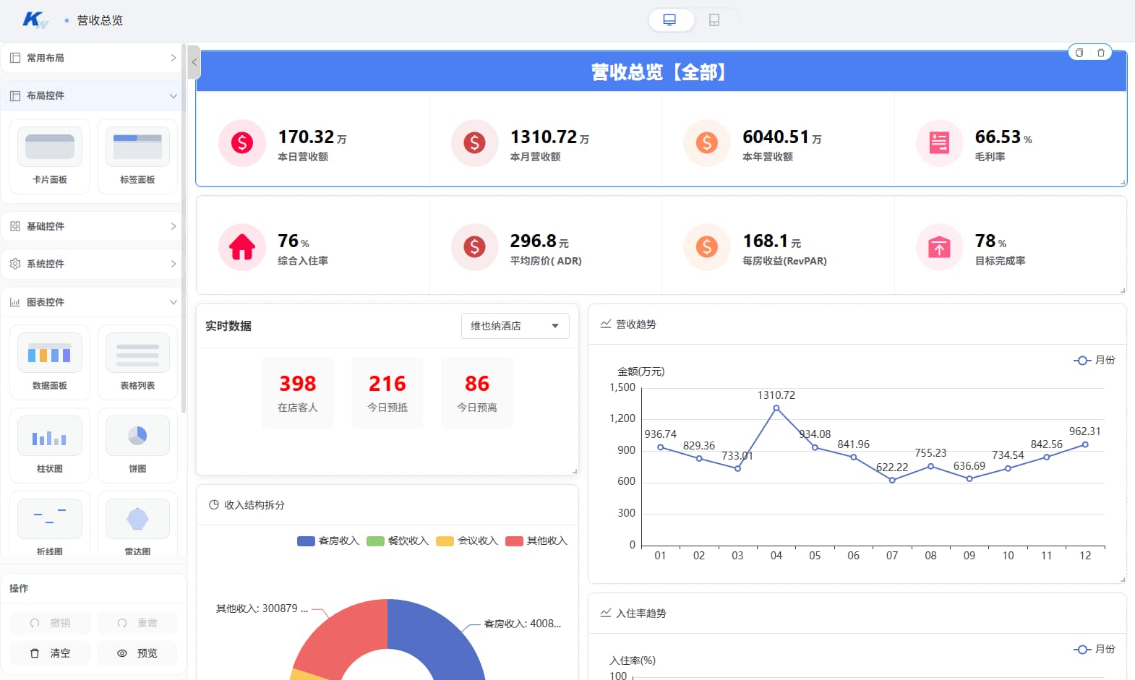Screen dimensions: 1135x680
Task: Toggle 月份 legend in 营收趋势 chart
Action: (1095, 360)
